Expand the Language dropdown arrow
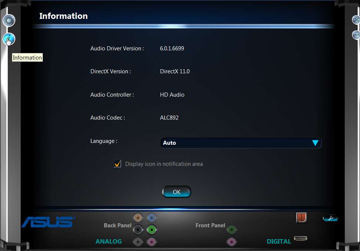Image resolution: width=360 pixels, height=251 pixels. coord(315,143)
